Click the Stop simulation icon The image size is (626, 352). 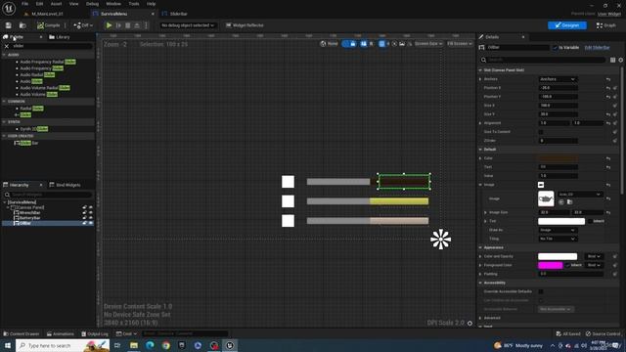(128, 25)
